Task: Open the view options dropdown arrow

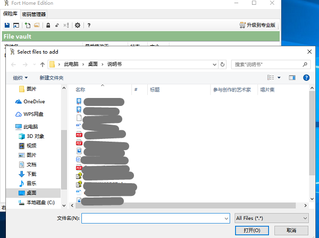Action: pyautogui.click(x=279, y=78)
